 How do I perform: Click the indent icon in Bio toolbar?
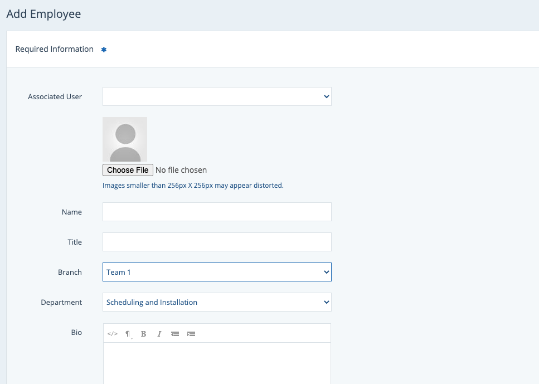(x=191, y=334)
